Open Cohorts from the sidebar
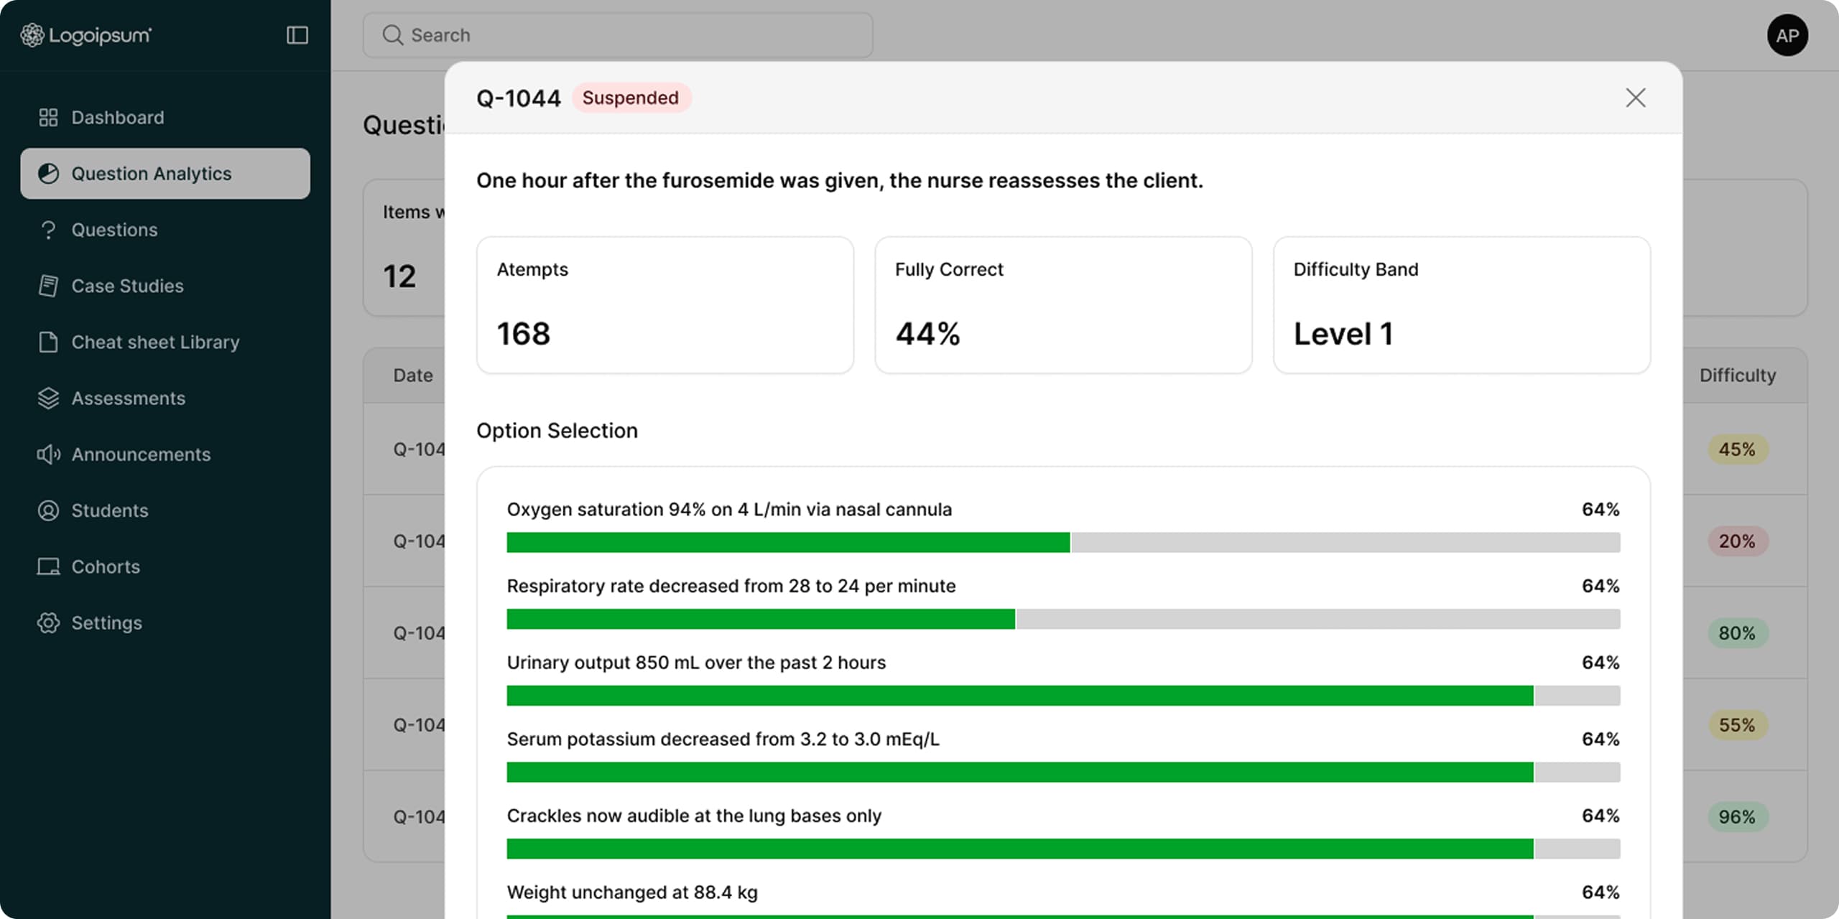The width and height of the screenshot is (1839, 919). tap(165, 566)
